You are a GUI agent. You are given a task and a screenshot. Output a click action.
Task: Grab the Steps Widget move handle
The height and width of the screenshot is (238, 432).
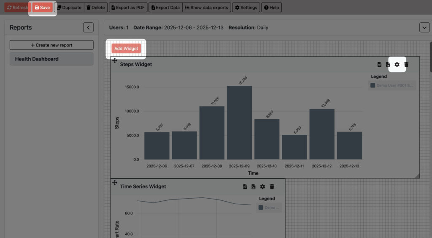tap(115, 61)
